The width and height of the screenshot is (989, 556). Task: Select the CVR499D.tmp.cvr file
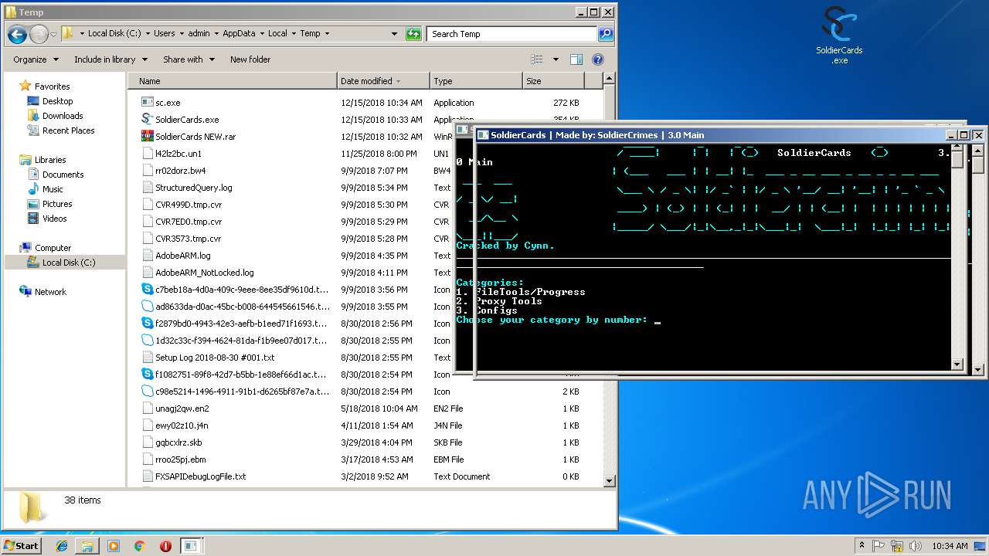[x=189, y=205]
